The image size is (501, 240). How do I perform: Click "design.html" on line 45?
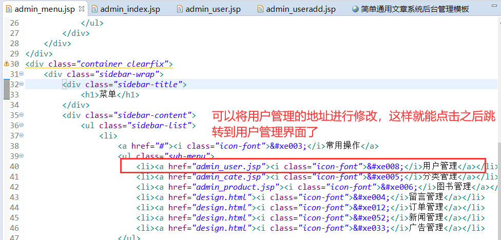tap(222, 217)
